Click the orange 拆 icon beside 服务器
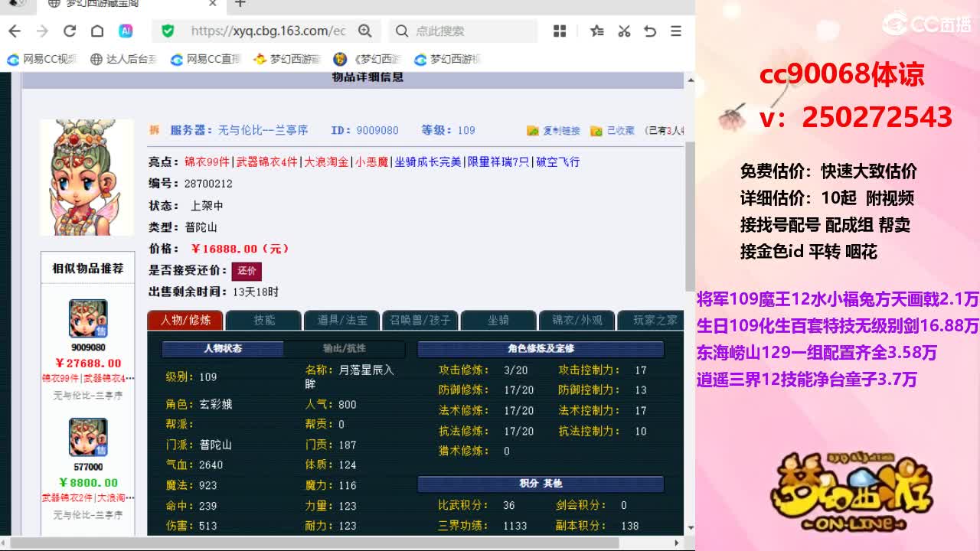The image size is (980, 551). point(154,130)
